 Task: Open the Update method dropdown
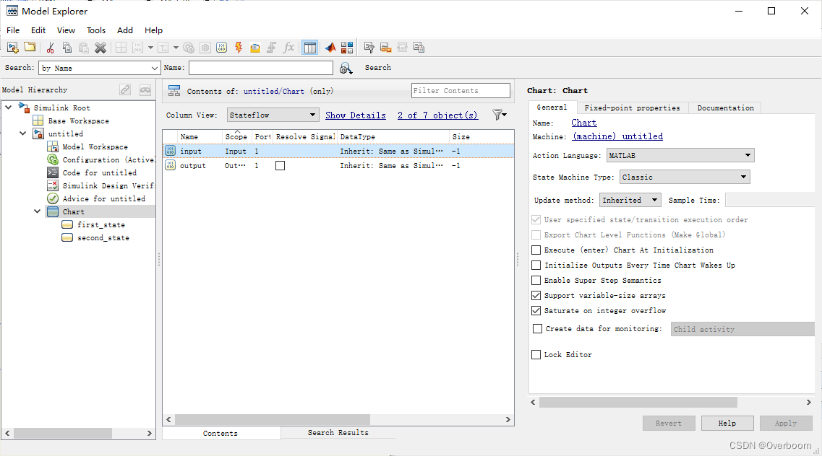pos(630,200)
